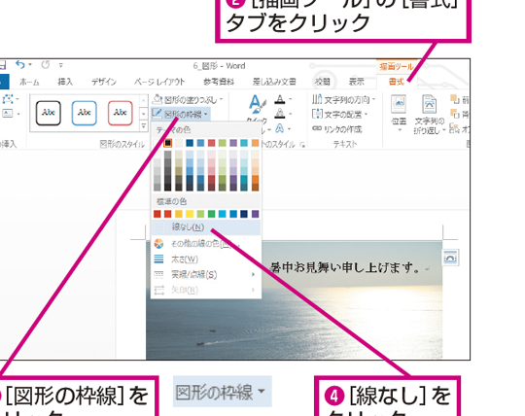Click the リンクの作成 button
This screenshot has height=416, width=525.
(336, 129)
